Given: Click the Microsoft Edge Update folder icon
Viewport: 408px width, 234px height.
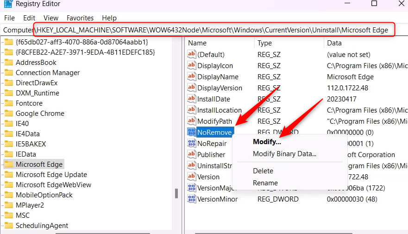Looking at the screenshot, I should pos(9,174).
